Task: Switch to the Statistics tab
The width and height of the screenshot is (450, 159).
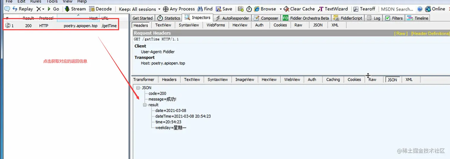Action: pyautogui.click(x=169, y=18)
